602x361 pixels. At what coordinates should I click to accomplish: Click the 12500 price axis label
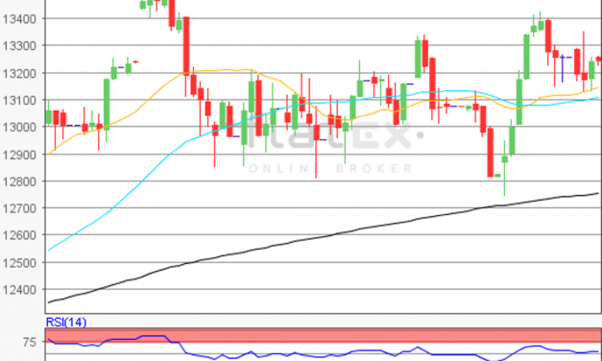click(19, 263)
